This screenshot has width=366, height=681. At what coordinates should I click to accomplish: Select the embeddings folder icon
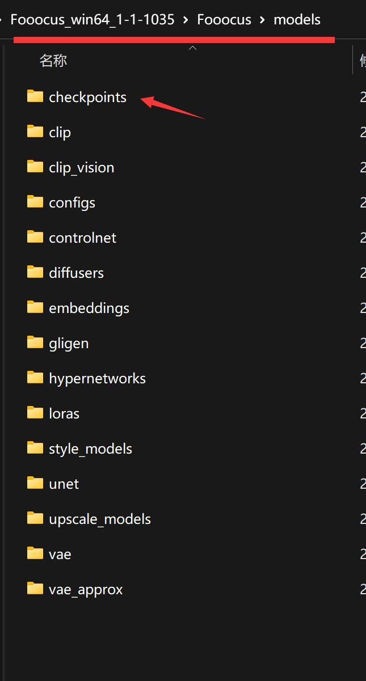[35, 307]
